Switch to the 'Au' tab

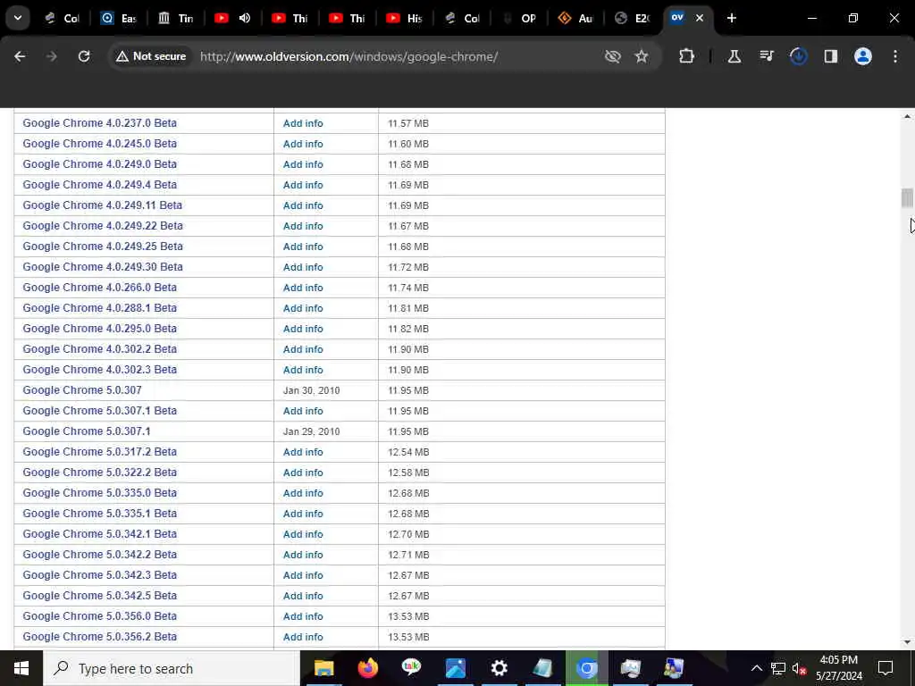pyautogui.click(x=576, y=18)
